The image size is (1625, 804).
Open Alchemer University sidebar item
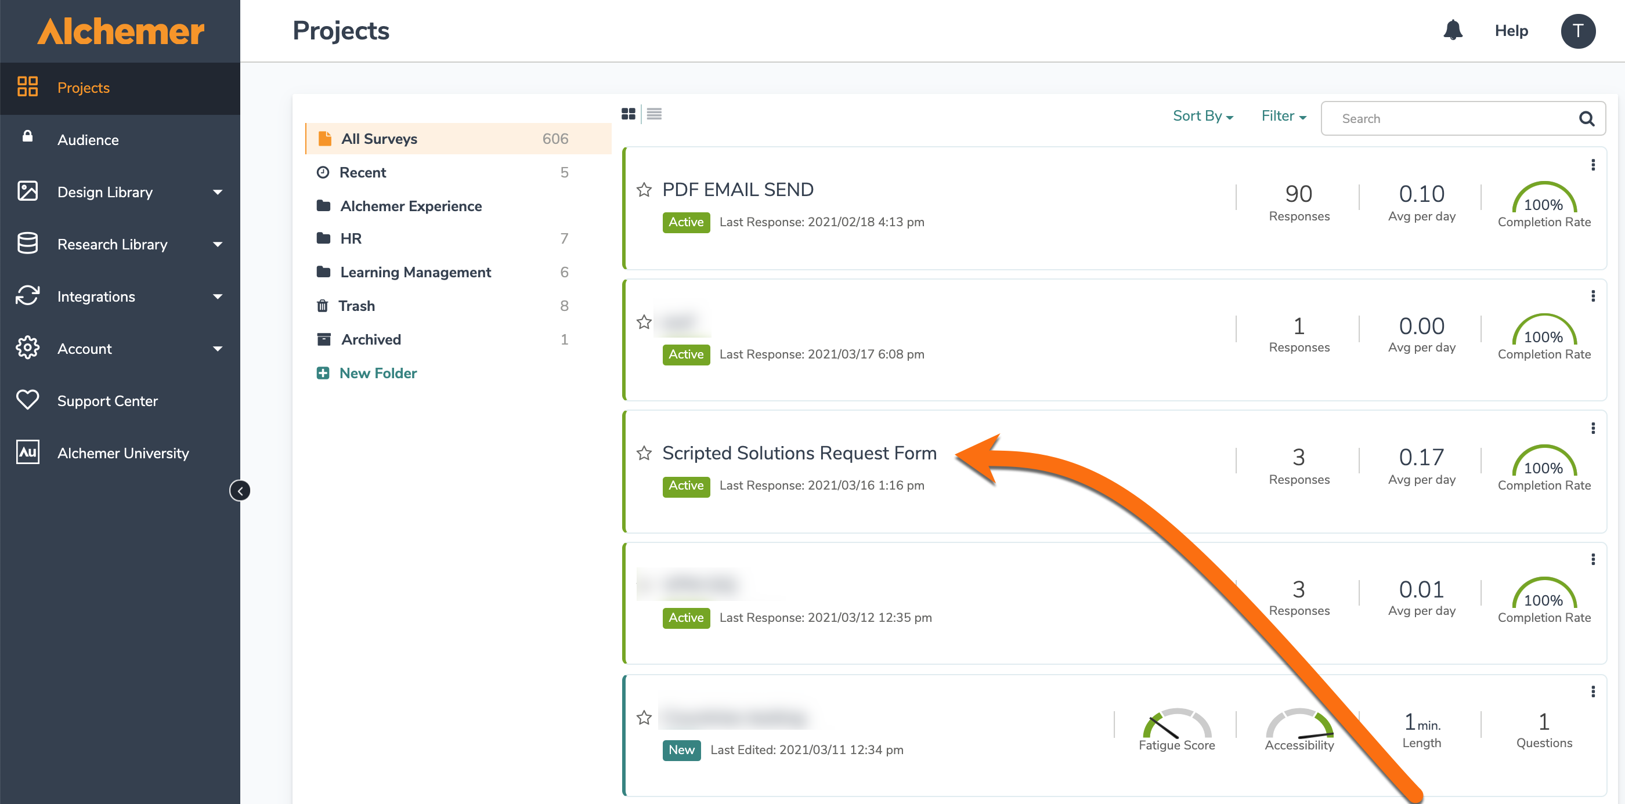[122, 454]
